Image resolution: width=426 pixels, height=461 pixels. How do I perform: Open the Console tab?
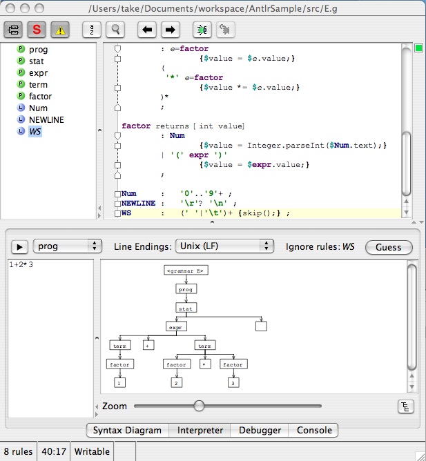(x=314, y=430)
